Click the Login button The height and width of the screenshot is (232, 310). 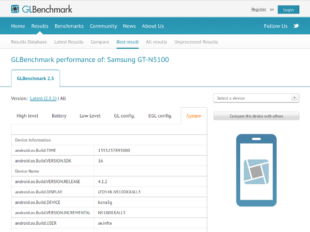pyautogui.click(x=288, y=10)
